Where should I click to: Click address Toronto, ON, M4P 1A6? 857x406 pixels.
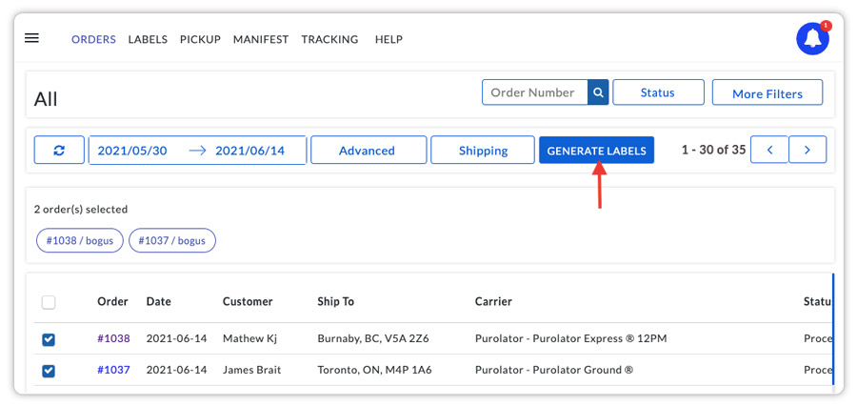(374, 370)
